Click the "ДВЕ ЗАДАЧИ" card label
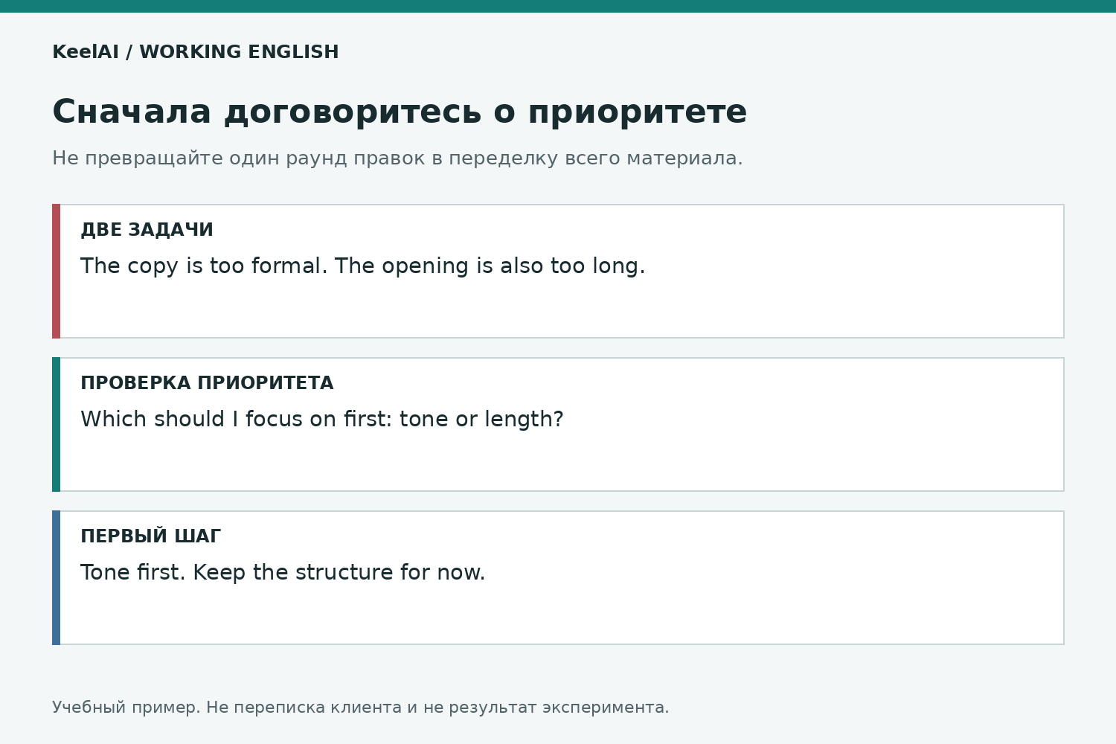 (147, 230)
